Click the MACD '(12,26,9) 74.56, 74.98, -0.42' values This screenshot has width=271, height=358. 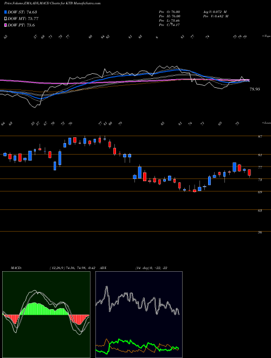click(74, 268)
